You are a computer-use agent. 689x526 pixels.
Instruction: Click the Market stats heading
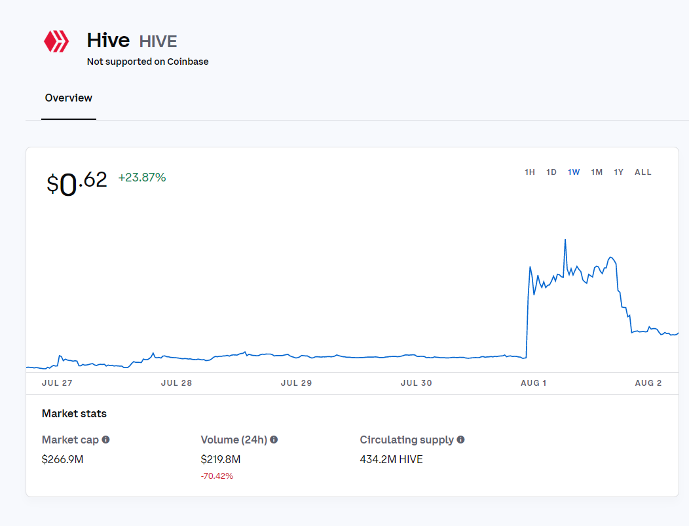click(74, 413)
